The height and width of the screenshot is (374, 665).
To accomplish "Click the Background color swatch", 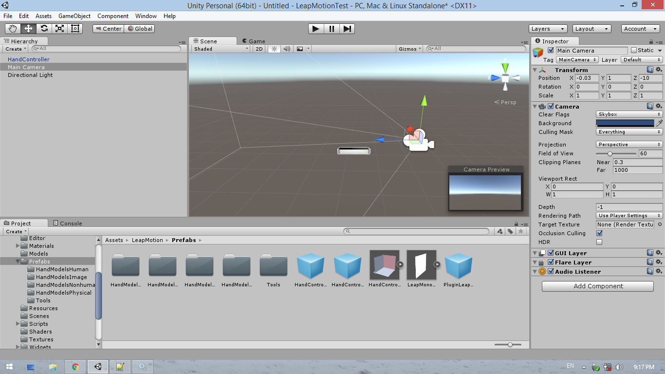I will click(x=625, y=123).
